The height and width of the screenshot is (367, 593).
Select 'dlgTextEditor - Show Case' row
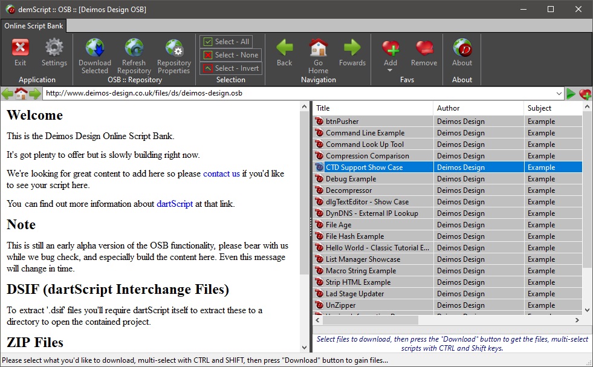(447, 202)
